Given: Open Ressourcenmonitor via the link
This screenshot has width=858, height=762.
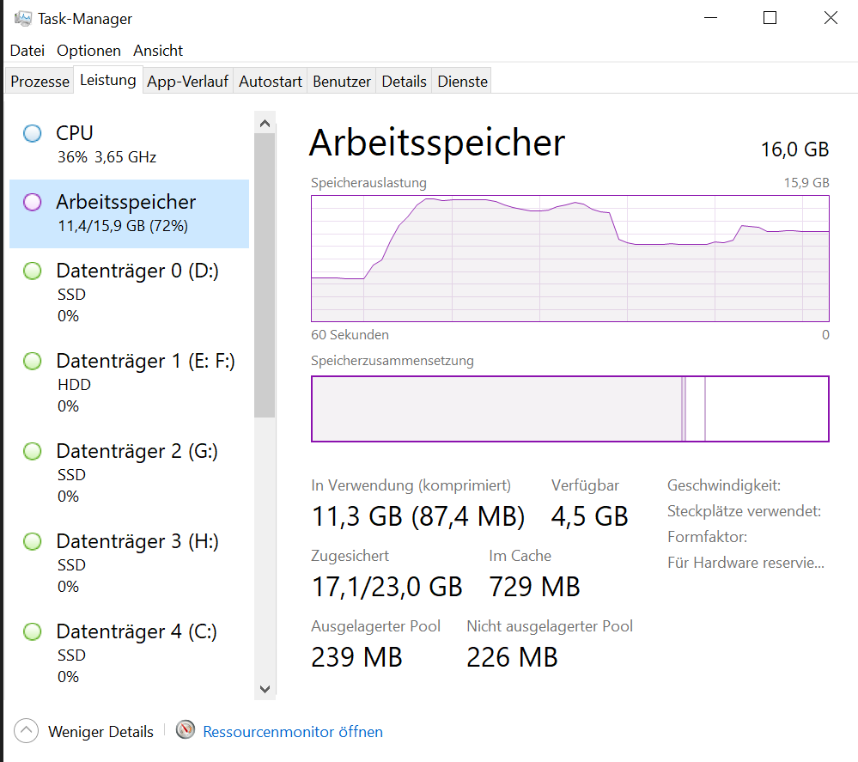Looking at the screenshot, I should [x=292, y=731].
